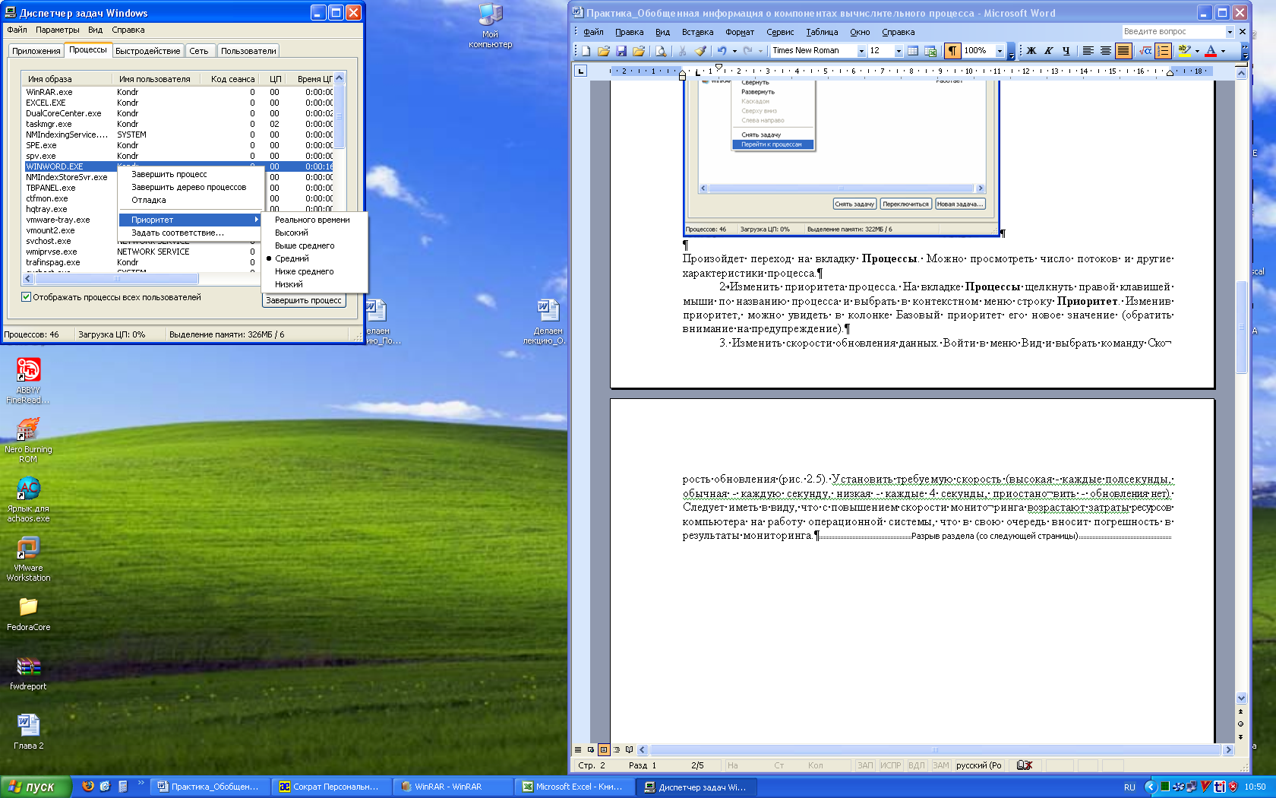Image resolution: width=1276 pixels, height=798 pixels.
Task: Expand the 'Введите вопрос' help dropdown
Action: tap(1230, 32)
